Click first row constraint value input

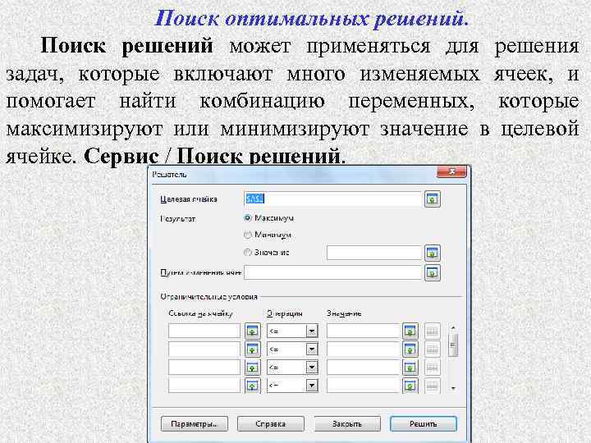point(363,331)
